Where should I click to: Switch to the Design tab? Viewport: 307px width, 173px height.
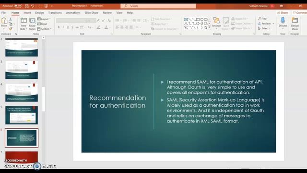39,13
